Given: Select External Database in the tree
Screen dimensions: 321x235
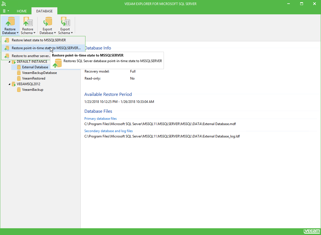Looking at the screenshot, I should click(35, 67).
